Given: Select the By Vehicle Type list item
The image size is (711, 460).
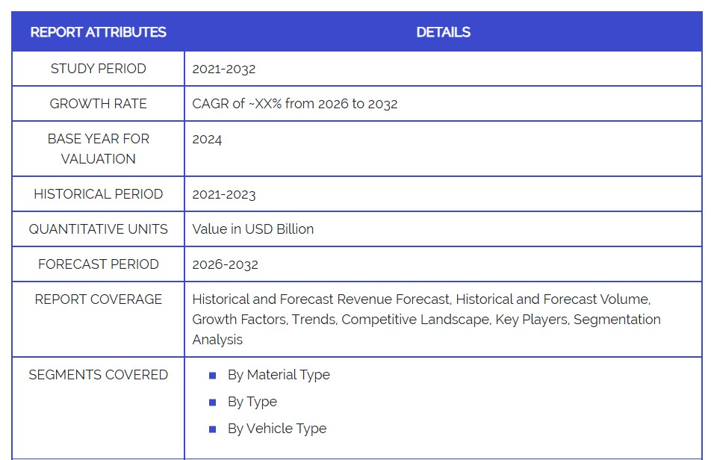Looking at the screenshot, I should coord(276,429).
